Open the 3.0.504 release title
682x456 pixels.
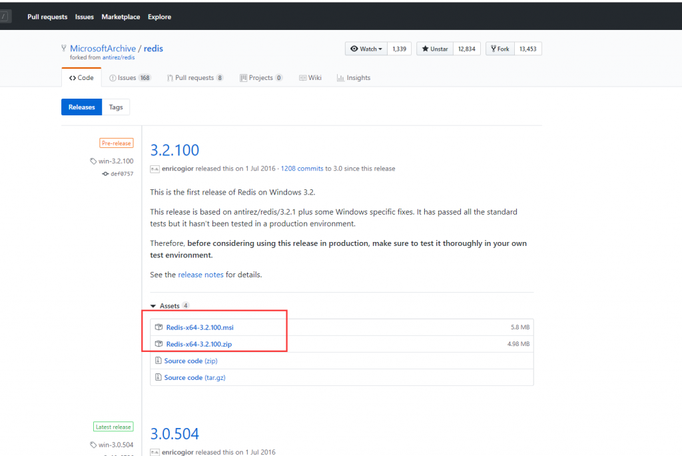tap(174, 433)
